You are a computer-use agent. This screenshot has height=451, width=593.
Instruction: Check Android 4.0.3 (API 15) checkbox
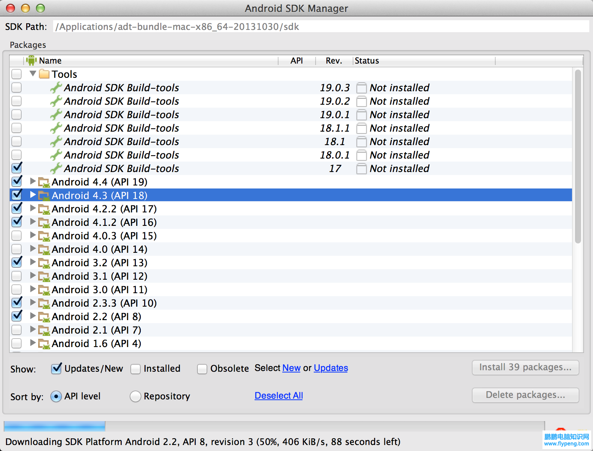pos(16,236)
